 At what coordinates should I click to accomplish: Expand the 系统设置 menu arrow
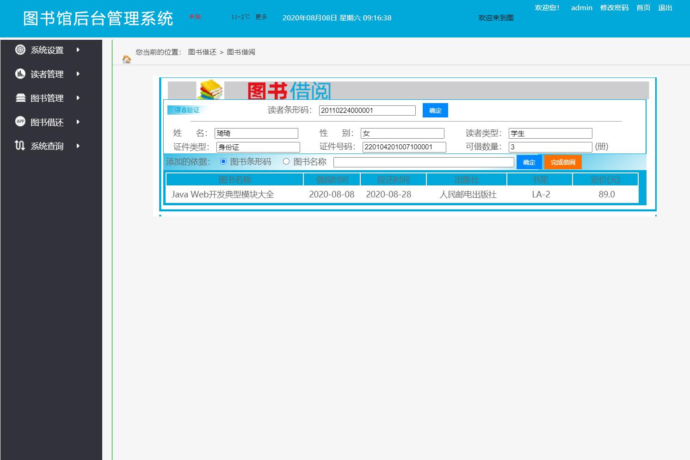click(78, 49)
